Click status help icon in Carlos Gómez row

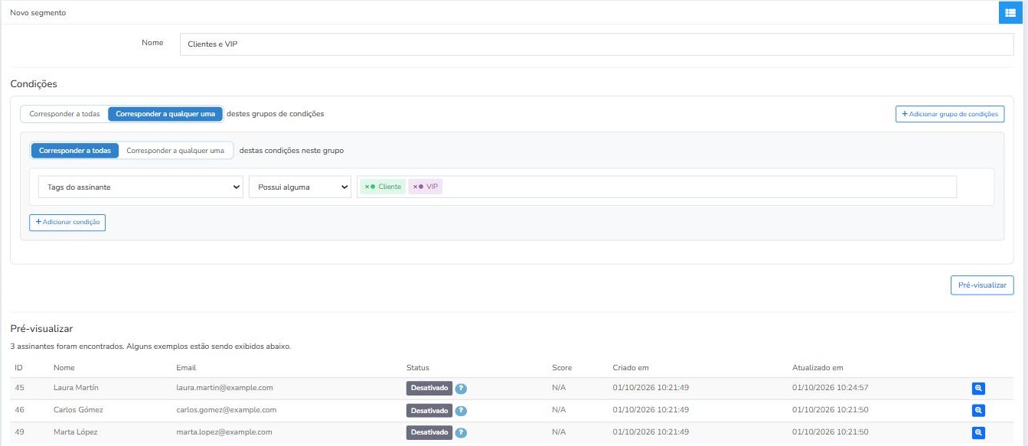461,411
